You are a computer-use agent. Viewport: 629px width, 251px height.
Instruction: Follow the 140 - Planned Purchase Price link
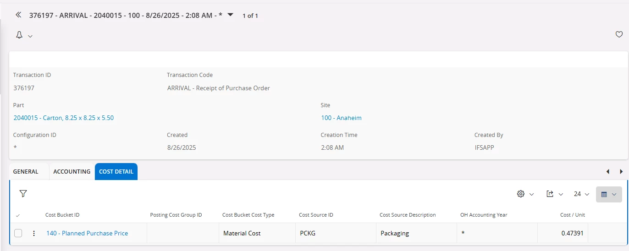pyautogui.click(x=87, y=234)
